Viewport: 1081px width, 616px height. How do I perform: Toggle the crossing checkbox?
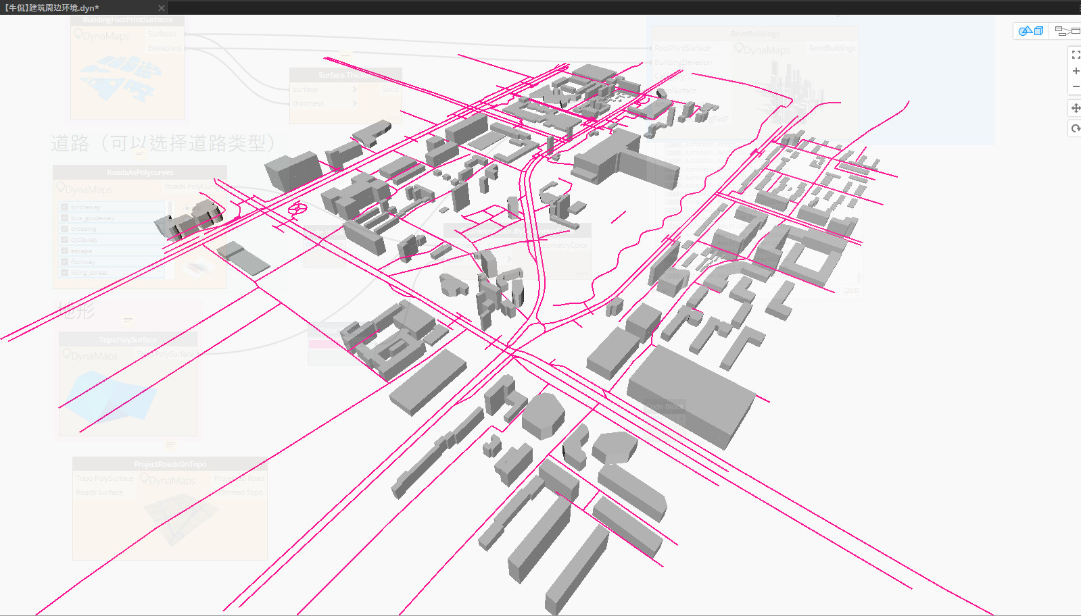[x=65, y=229]
